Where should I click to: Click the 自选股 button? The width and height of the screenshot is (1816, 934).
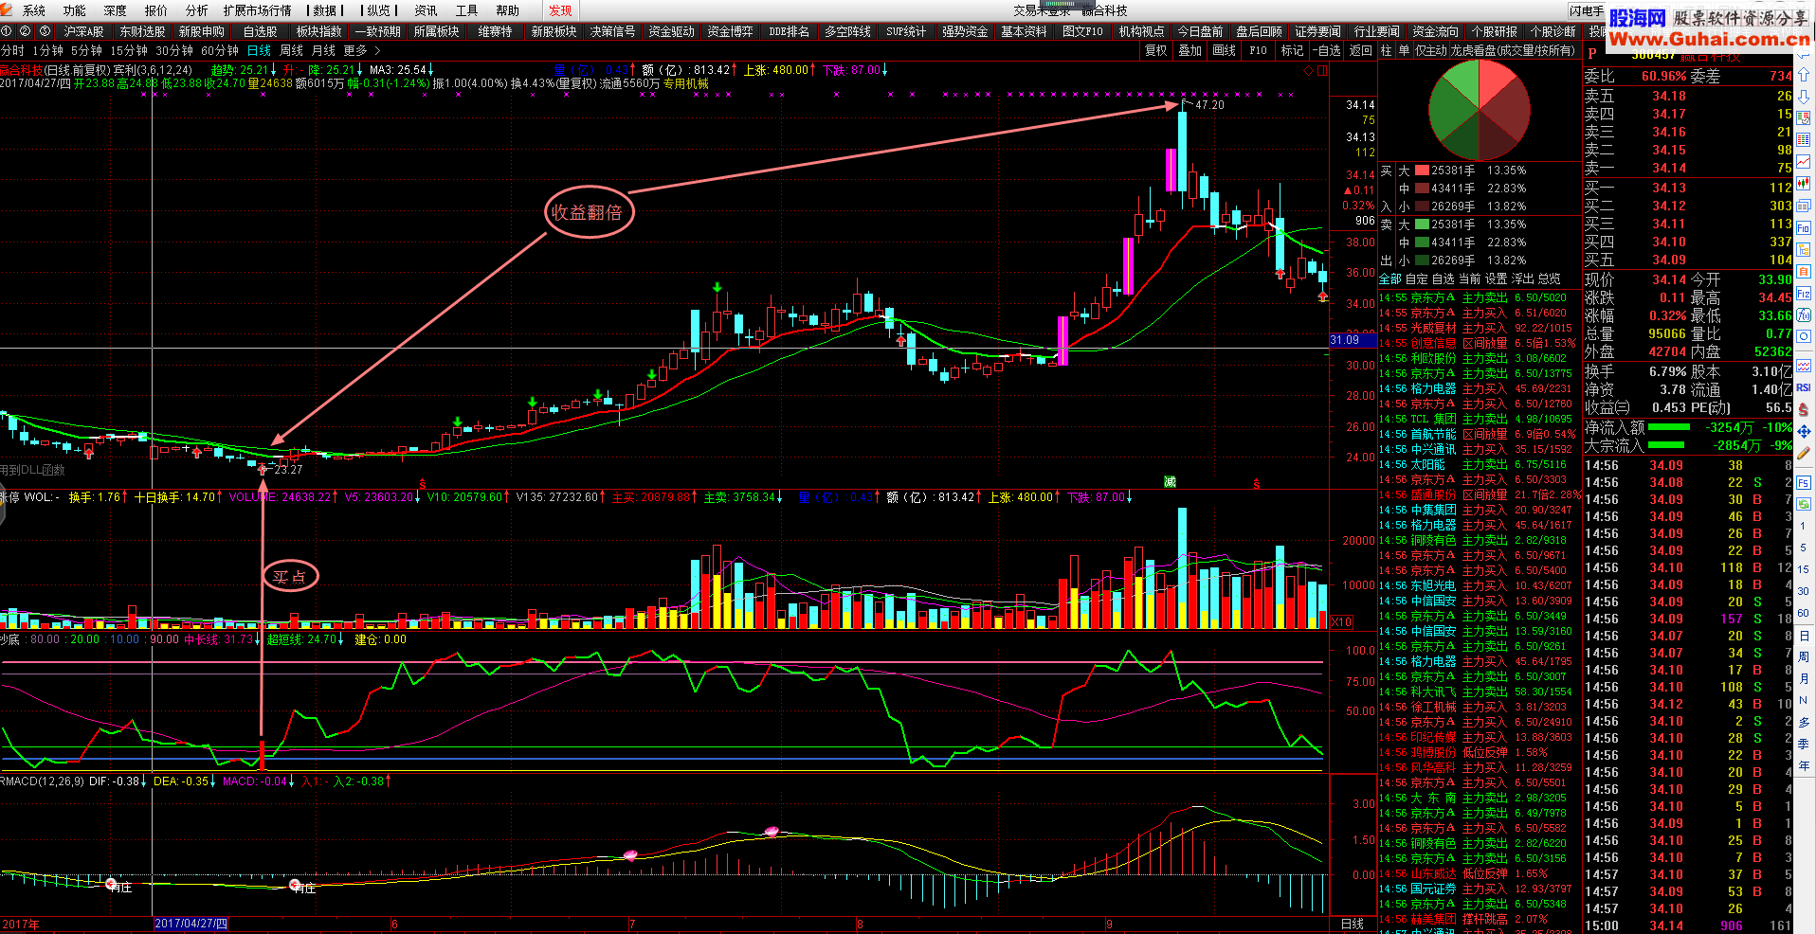point(260,31)
